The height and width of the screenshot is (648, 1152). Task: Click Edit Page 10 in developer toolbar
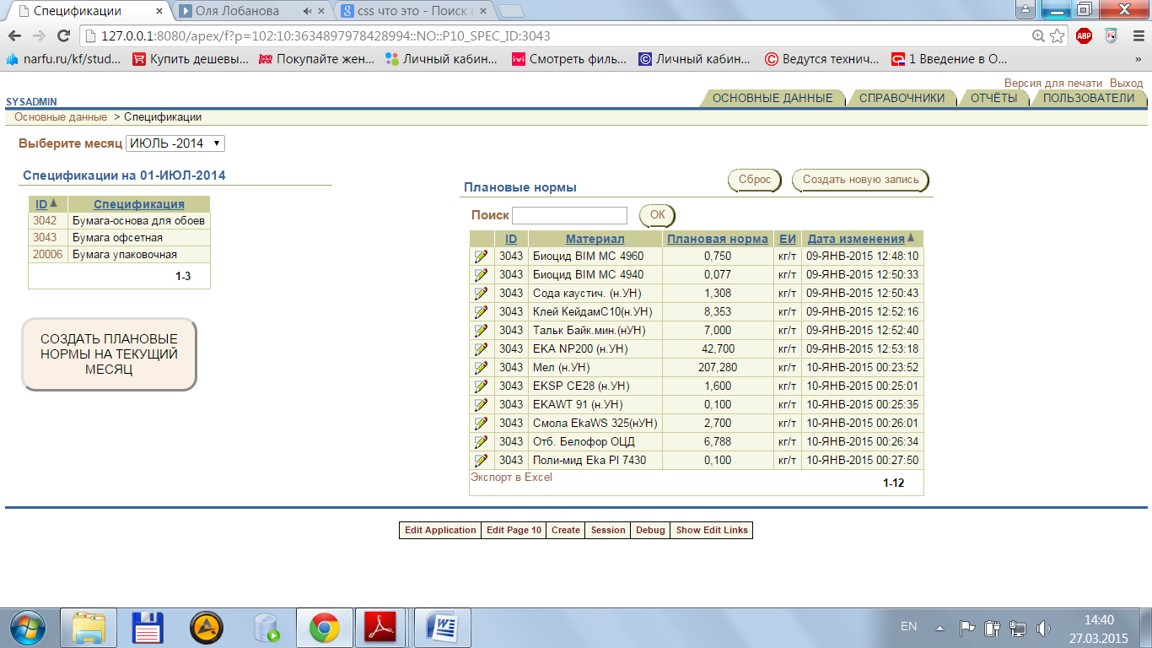click(514, 530)
